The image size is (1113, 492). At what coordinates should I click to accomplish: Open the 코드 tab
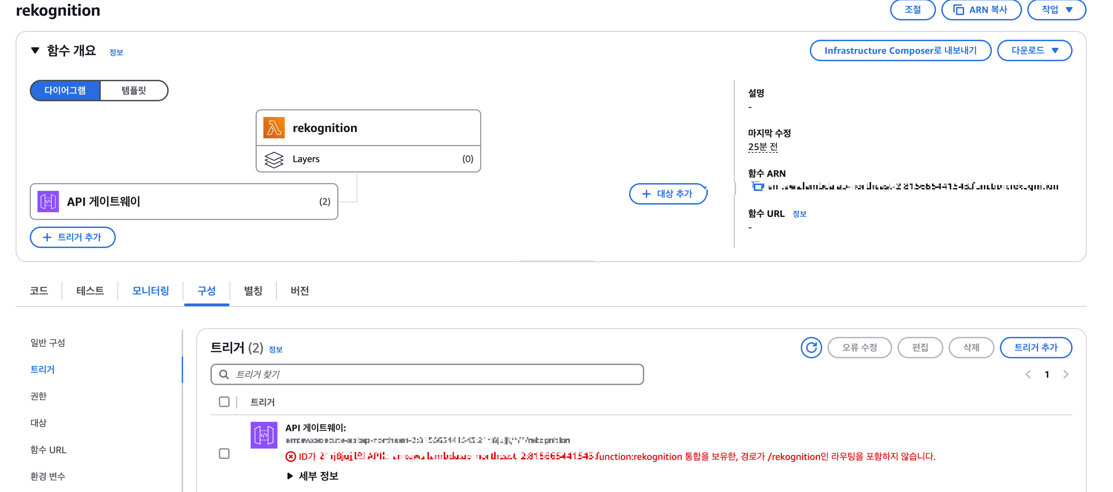click(x=39, y=291)
